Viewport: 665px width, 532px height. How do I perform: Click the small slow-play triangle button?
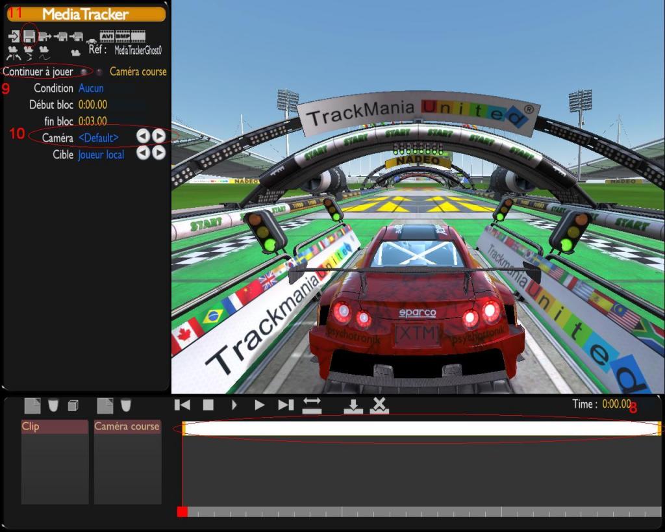(234, 405)
